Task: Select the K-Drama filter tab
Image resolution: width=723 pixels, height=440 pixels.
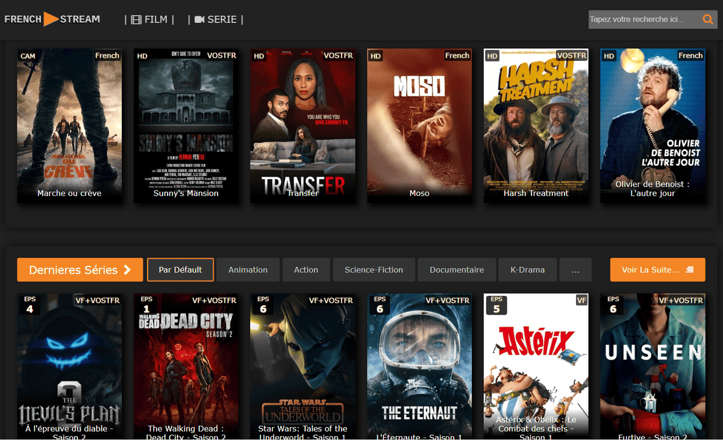Action: coord(528,270)
